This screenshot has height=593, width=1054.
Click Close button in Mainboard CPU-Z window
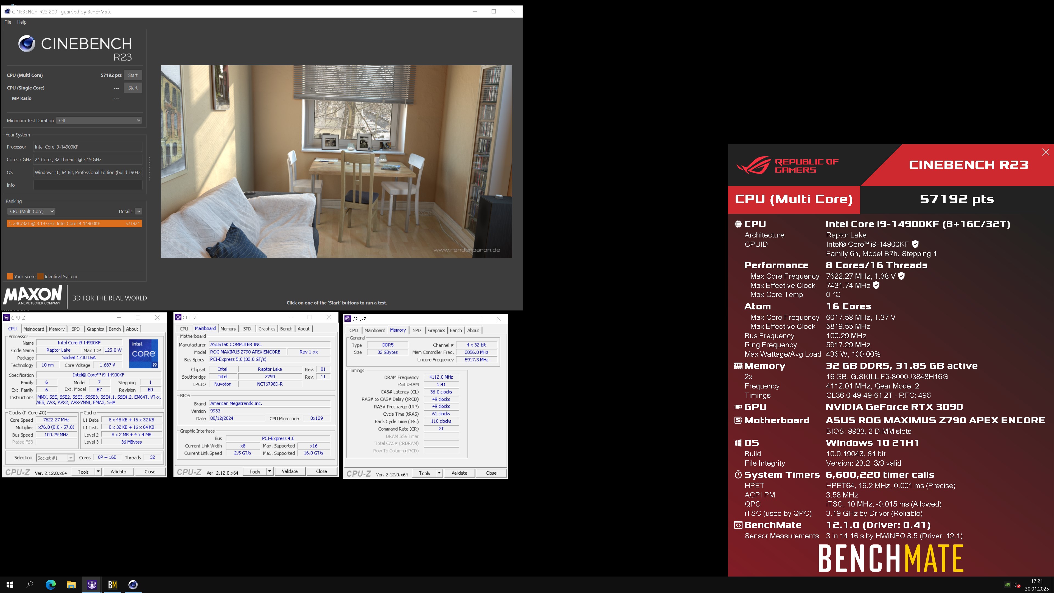click(322, 471)
